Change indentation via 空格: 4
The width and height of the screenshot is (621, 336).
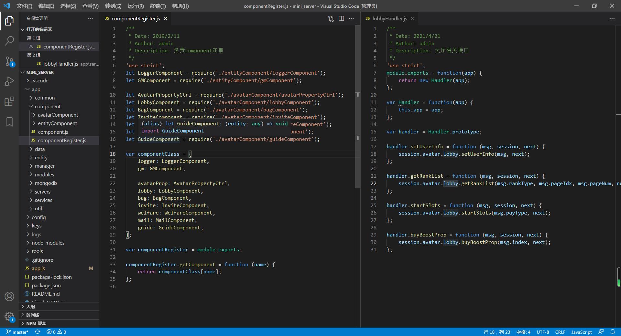point(523,332)
